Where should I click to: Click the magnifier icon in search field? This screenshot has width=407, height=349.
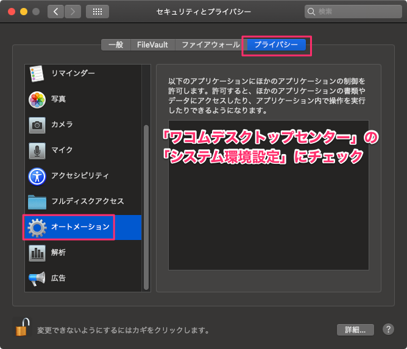pos(311,12)
